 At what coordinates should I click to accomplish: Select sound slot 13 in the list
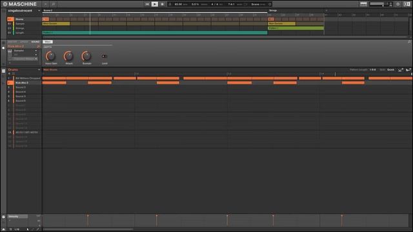click(x=25, y=132)
